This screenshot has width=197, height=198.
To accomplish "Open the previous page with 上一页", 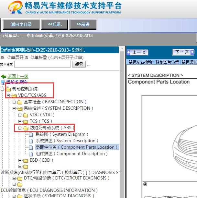I will click(137, 52).
